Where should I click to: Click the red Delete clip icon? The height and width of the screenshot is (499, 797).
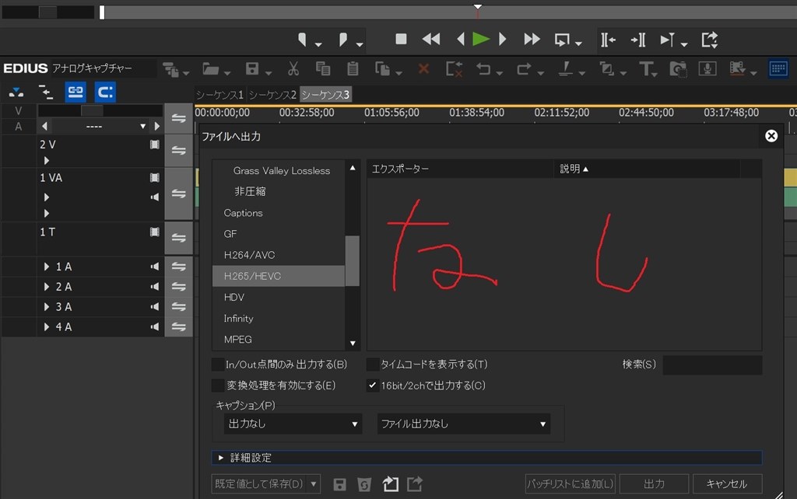click(x=423, y=68)
